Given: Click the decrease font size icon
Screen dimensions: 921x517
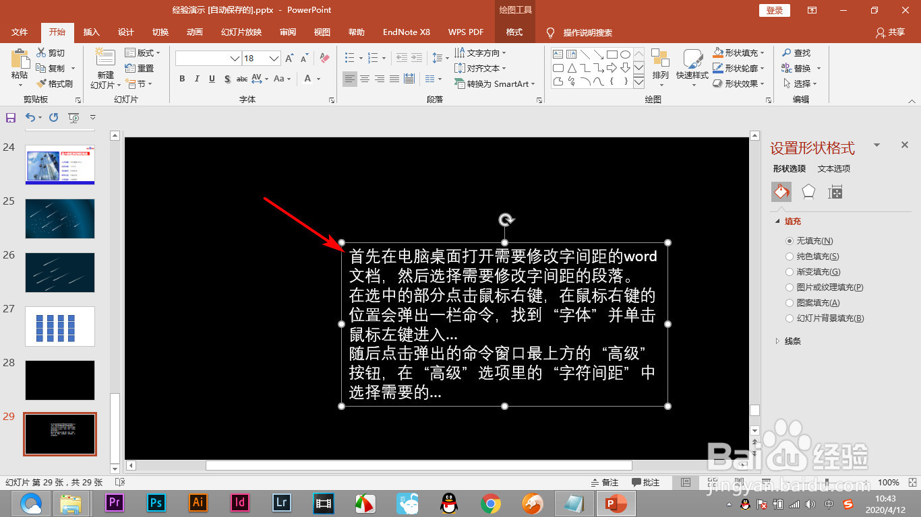Looking at the screenshot, I should (x=304, y=59).
